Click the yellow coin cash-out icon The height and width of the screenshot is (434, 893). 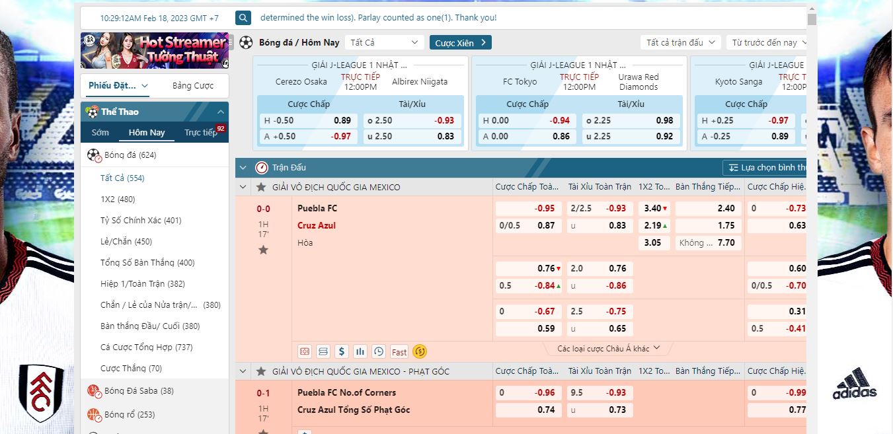(420, 351)
